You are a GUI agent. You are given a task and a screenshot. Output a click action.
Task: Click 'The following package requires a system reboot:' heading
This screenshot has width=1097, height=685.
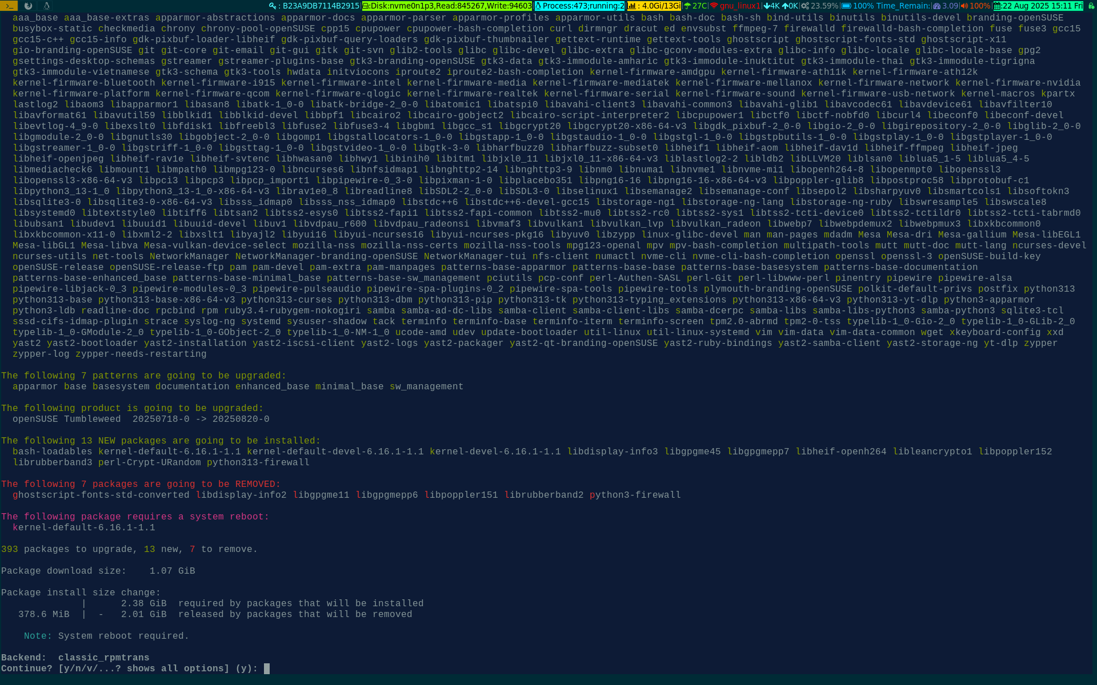[135, 517]
